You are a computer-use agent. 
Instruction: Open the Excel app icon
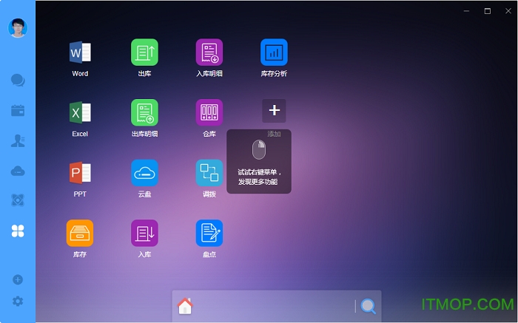(x=80, y=112)
